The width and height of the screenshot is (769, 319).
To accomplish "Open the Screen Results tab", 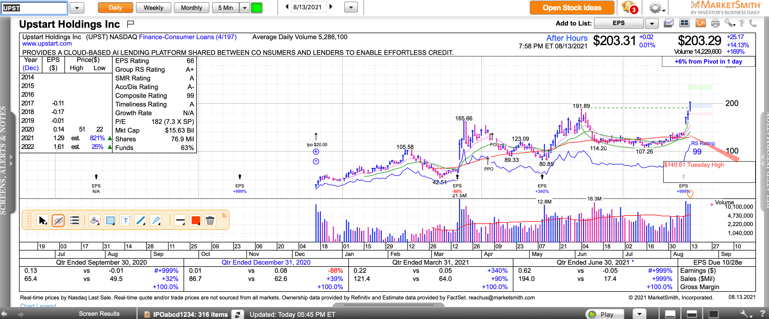I will (99, 314).
